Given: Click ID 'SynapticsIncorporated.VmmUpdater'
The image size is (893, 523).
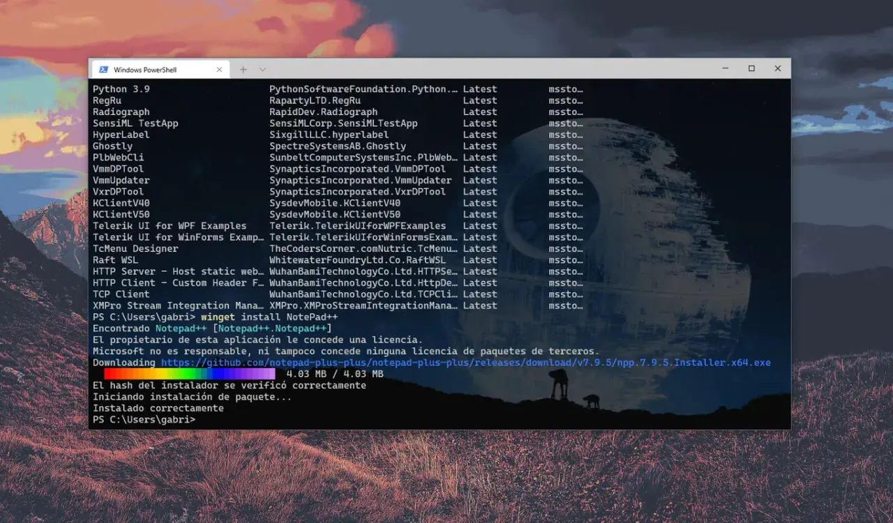Looking at the screenshot, I should tap(361, 180).
